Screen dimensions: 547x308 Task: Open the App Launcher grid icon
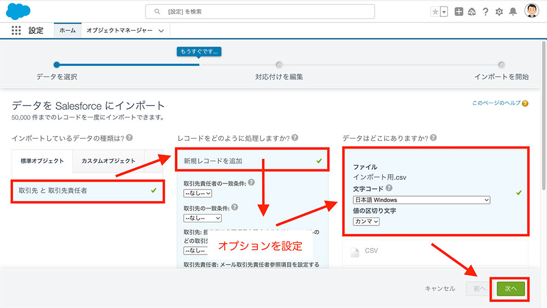16,31
